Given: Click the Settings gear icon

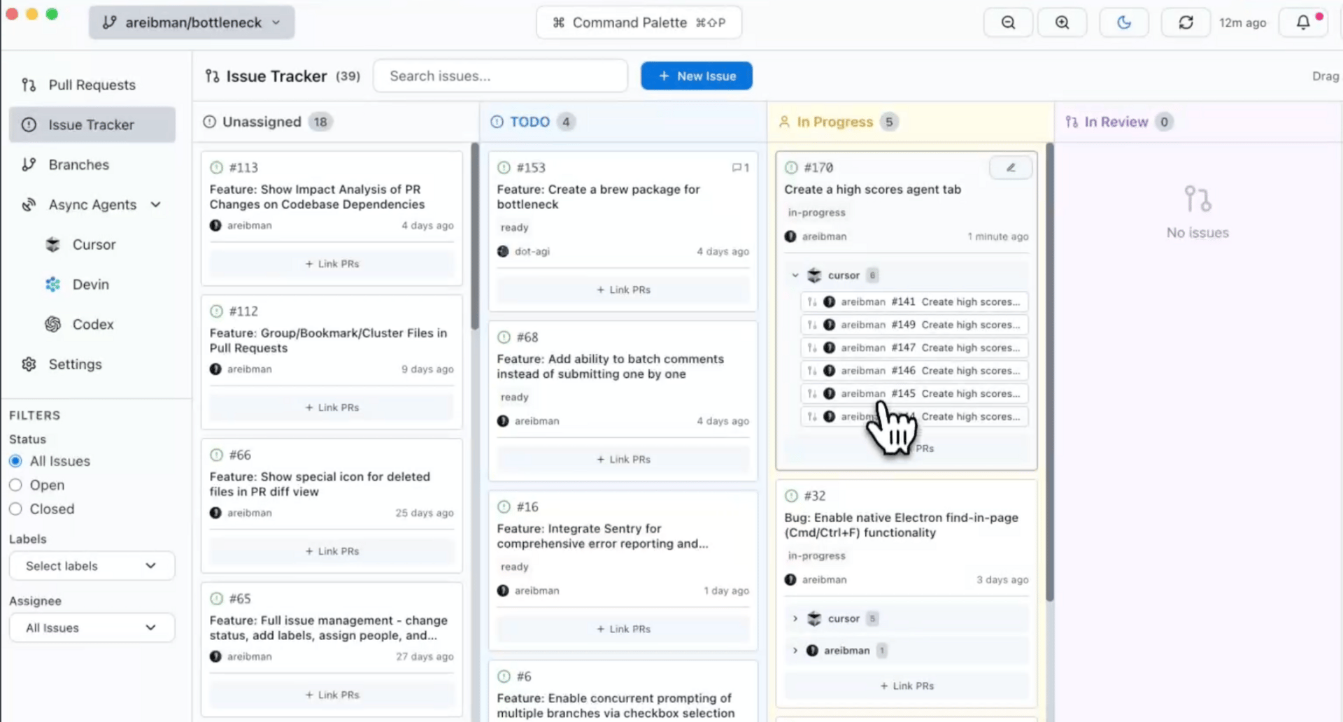Looking at the screenshot, I should tap(29, 364).
